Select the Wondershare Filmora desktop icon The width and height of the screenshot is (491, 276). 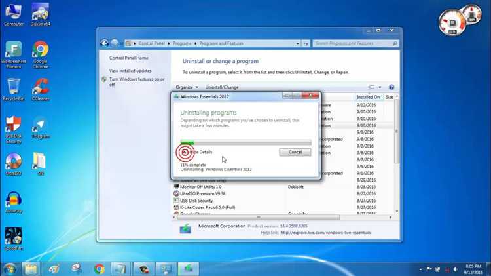tap(14, 55)
